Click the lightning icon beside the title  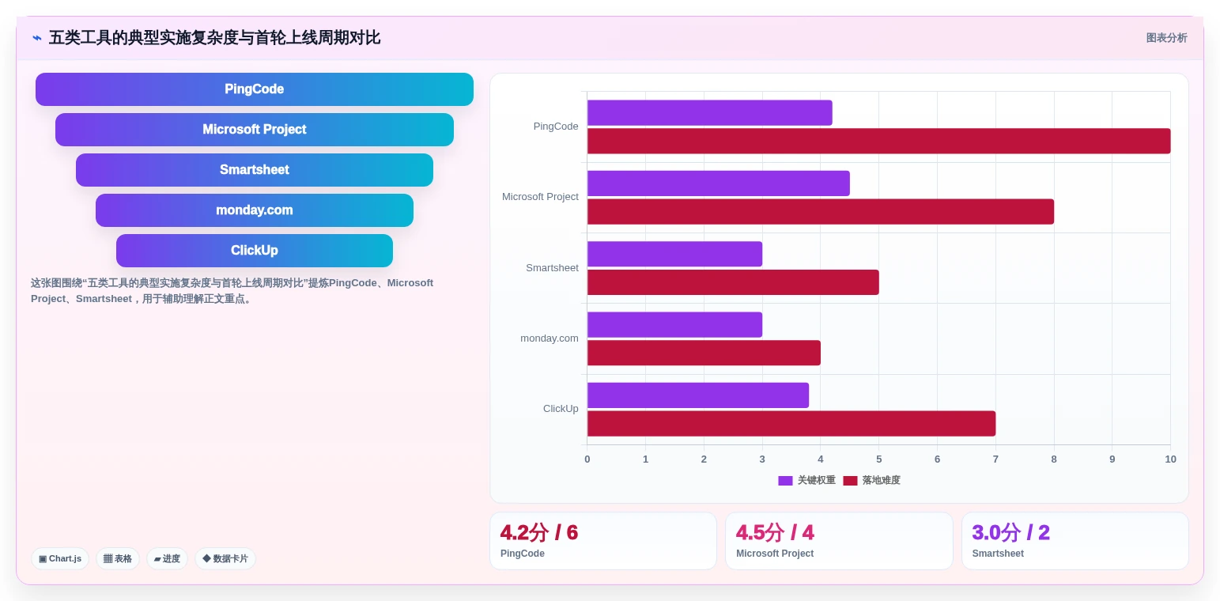pyautogui.click(x=37, y=38)
